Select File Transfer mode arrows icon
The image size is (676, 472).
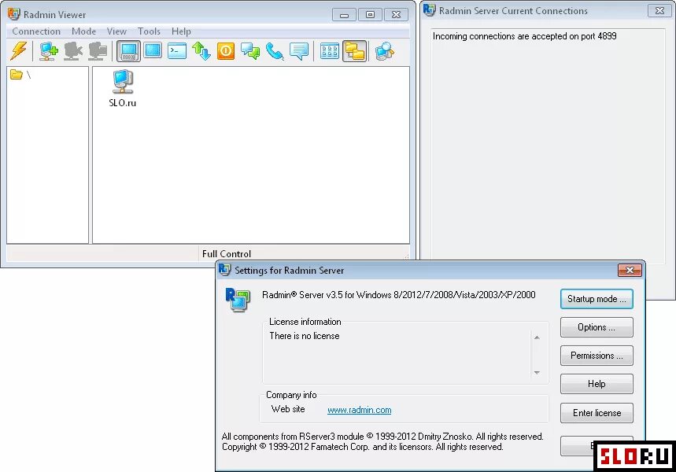click(201, 51)
